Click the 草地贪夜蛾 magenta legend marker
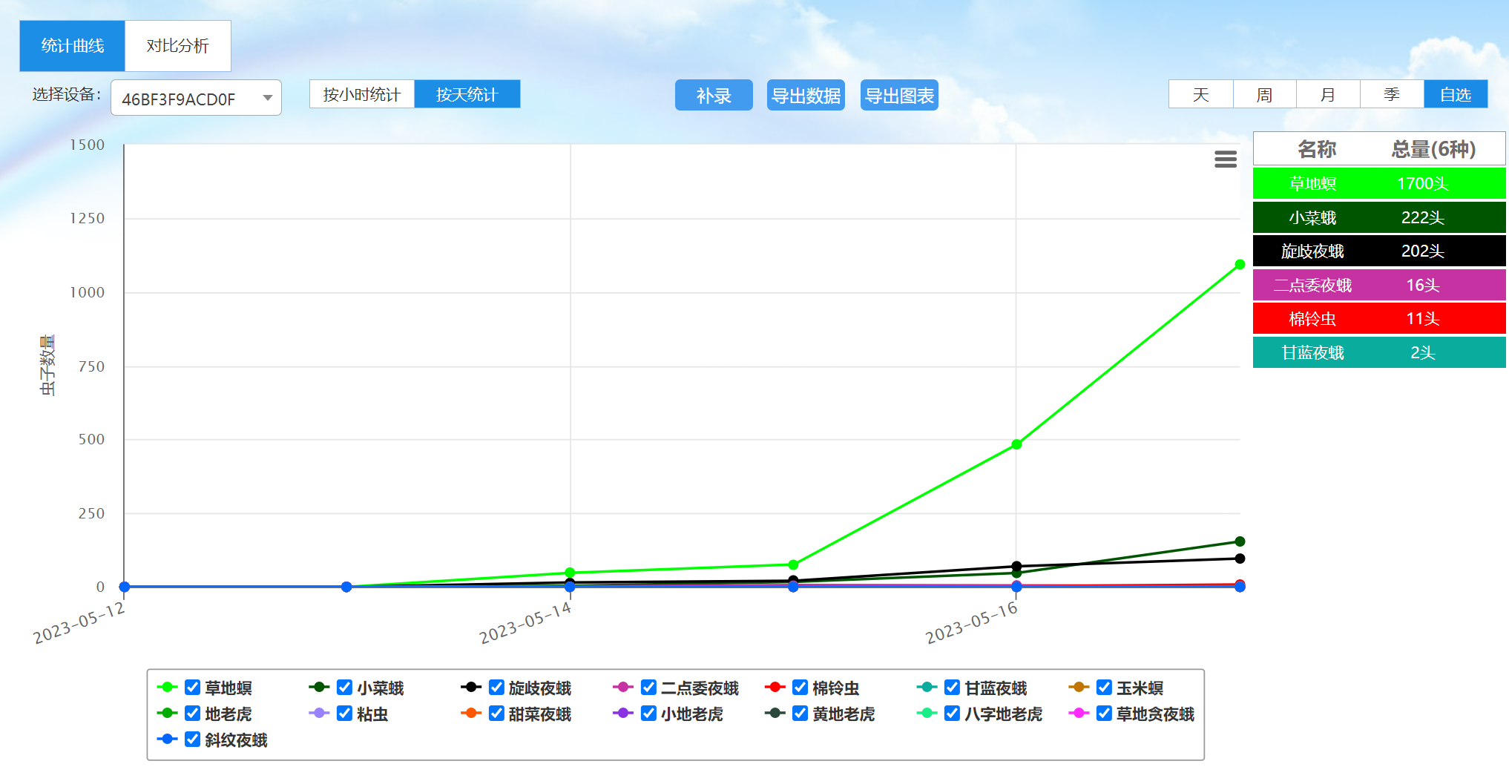This screenshot has width=1509, height=784. 1078,714
